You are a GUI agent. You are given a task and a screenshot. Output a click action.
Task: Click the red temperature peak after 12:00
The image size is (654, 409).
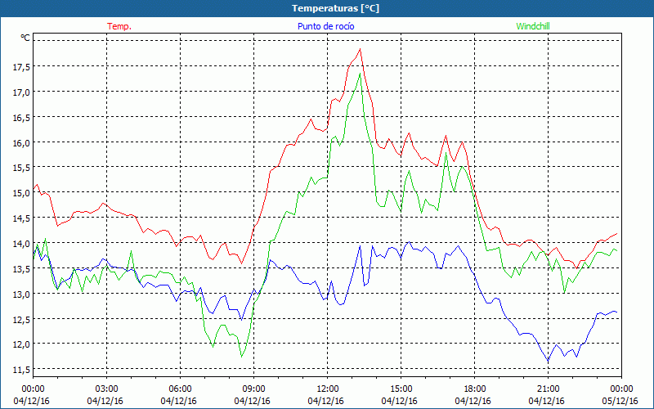[360, 49]
